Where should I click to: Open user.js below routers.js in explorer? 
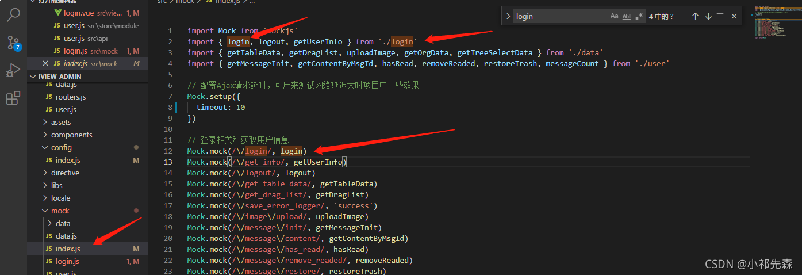[x=88, y=109]
